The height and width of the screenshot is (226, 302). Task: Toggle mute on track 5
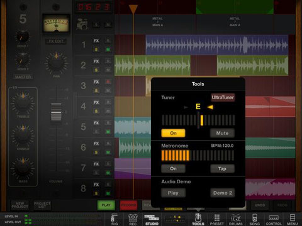[108, 132]
